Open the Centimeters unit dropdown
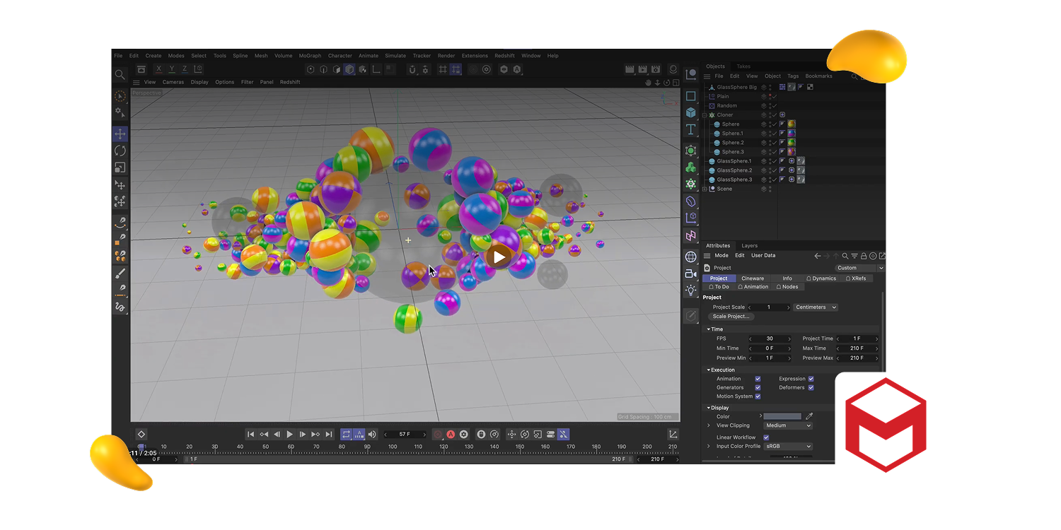1061x530 pixels. tap(816, 307)
